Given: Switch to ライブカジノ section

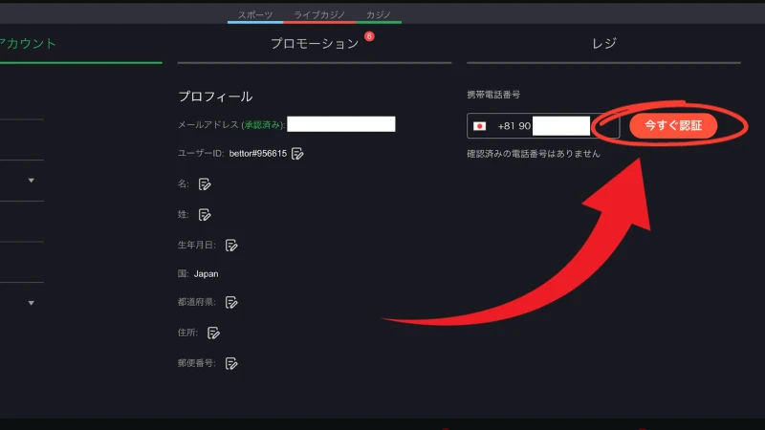Looking at the screenshot, I should 319,15.
